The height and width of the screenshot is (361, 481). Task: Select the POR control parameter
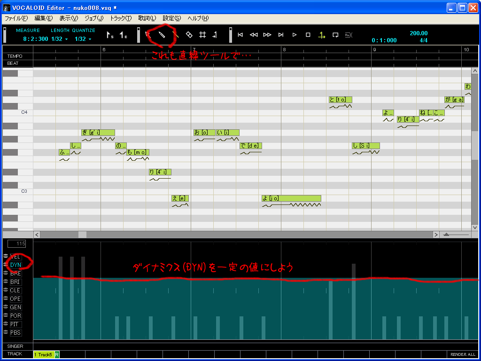pos(16,315)
